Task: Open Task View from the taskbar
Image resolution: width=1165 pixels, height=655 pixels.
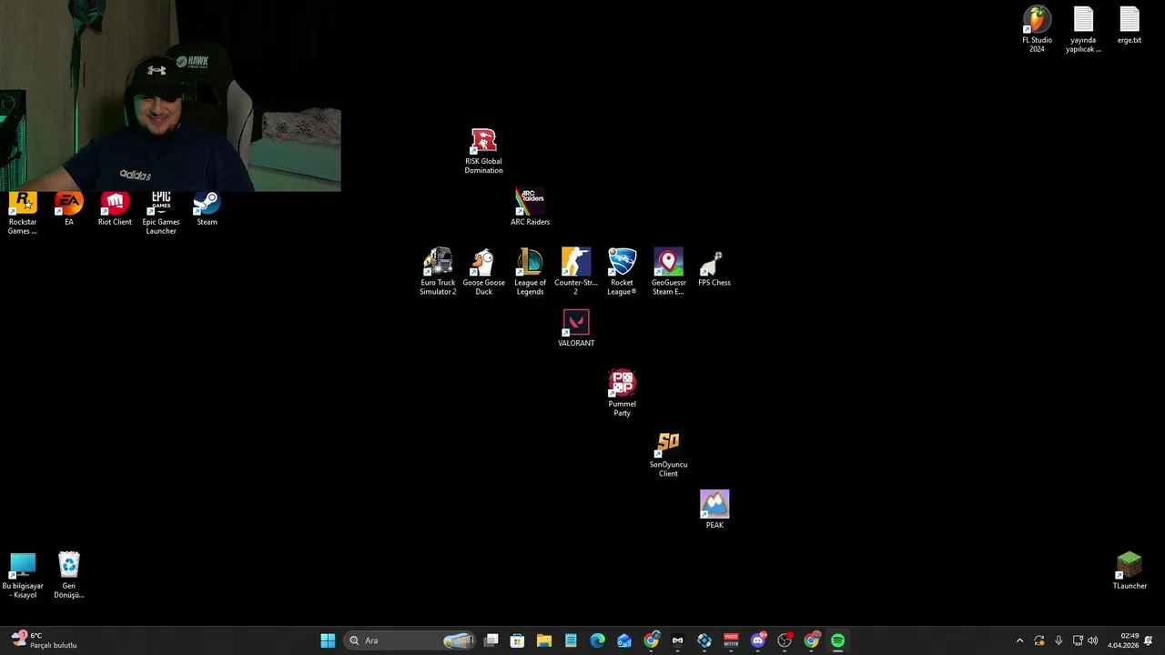Action: tap(491, 640)
